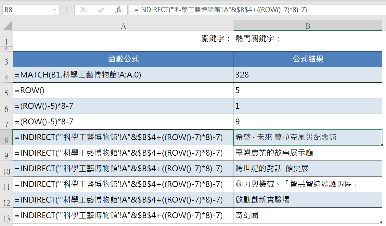
Task: Click the 公式結果 header cell
Action: click(x=308, y=59)
